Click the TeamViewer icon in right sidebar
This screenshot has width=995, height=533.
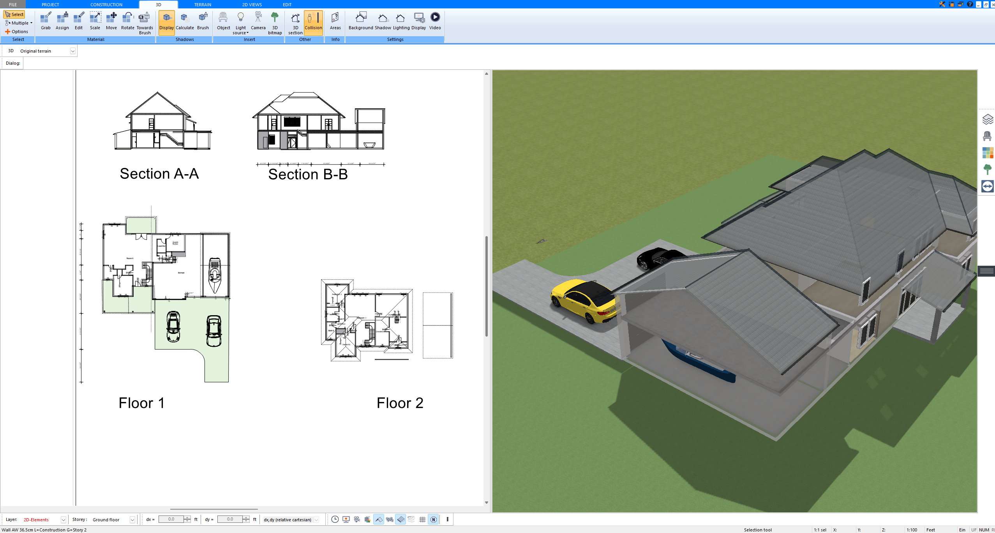tap(987, 186)
